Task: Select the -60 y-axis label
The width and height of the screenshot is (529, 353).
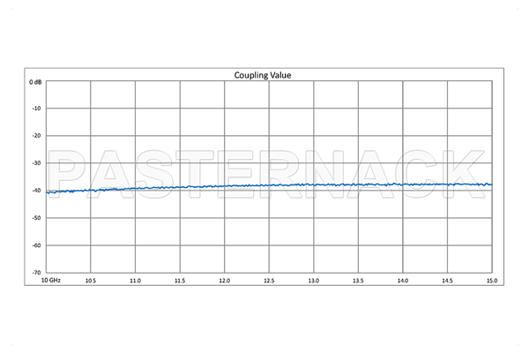Action: (36, 245)
